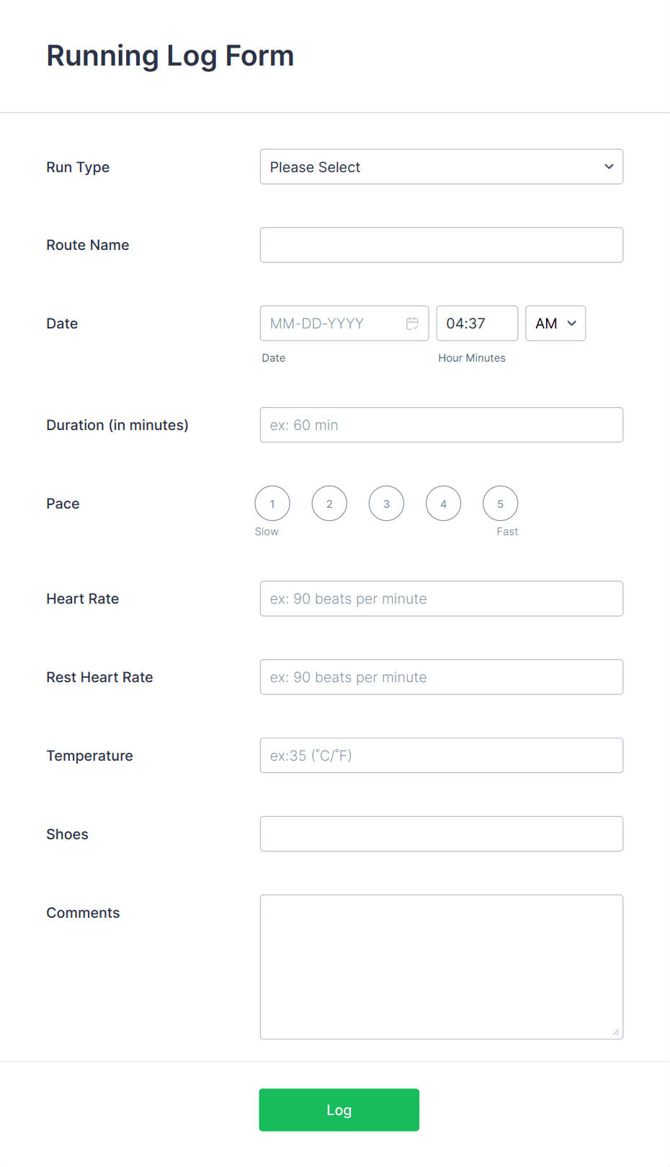Click the Rest Heart Rate field

[442, 677]
